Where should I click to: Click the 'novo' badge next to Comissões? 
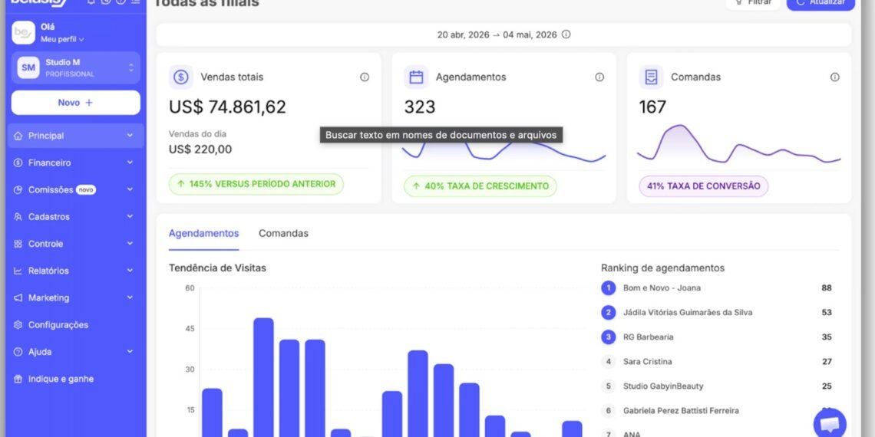point(86,190)
